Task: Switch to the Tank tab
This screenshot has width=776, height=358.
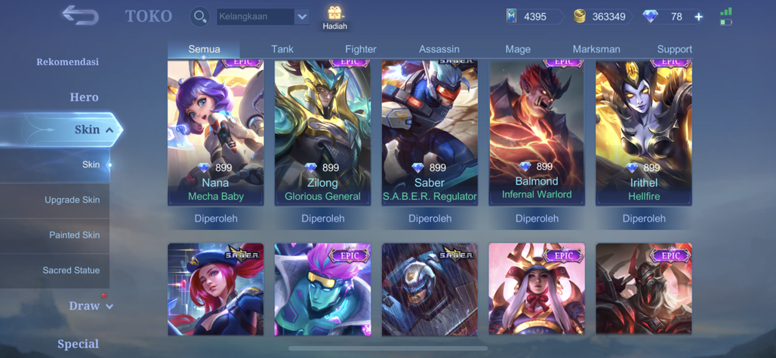Action: tap(282, 49)
